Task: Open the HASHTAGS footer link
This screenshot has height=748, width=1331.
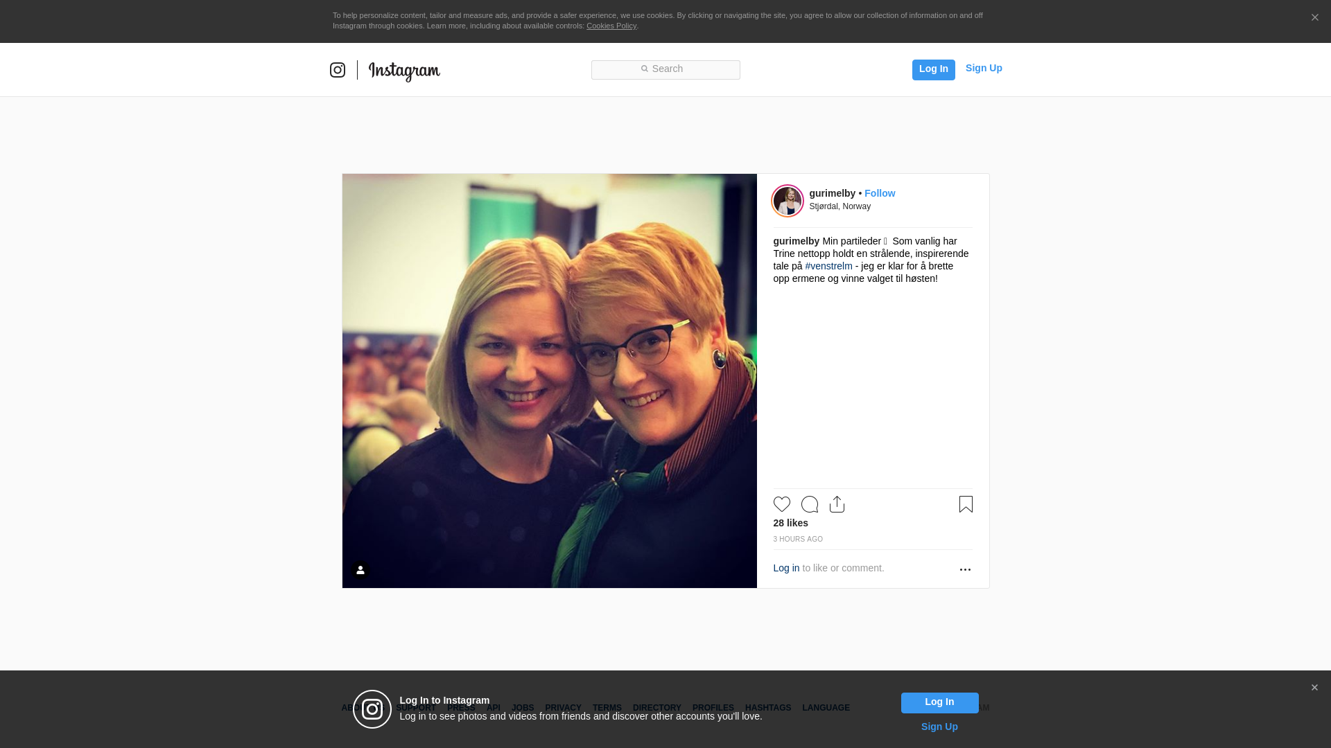Action: [768, 708]
